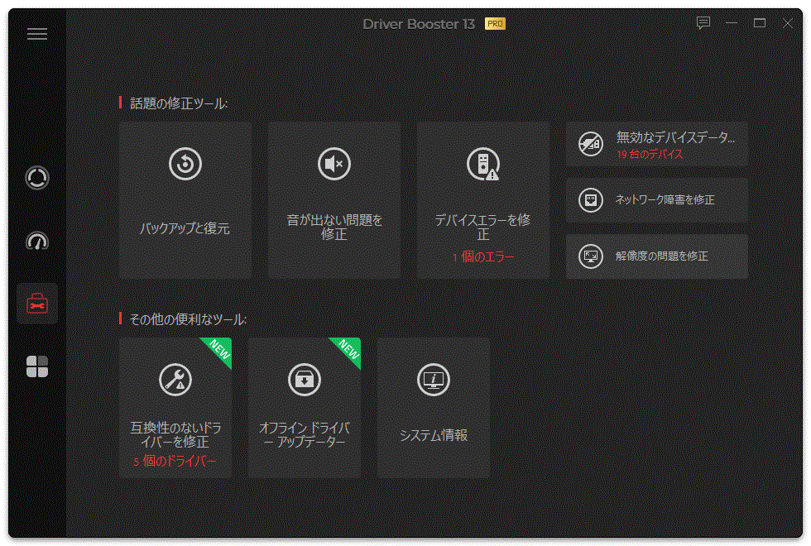
Task: Open the disabled device data icon
Action: (590, 142)
